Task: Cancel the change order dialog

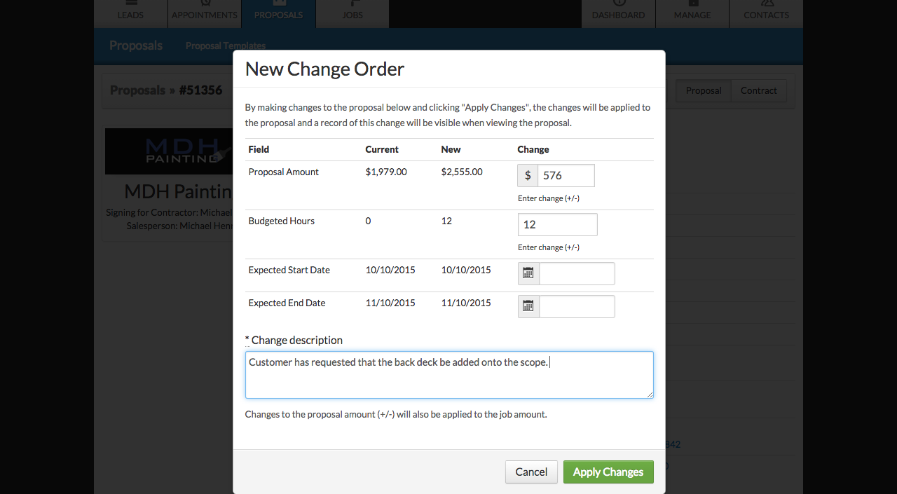Action: coord(531,472)
